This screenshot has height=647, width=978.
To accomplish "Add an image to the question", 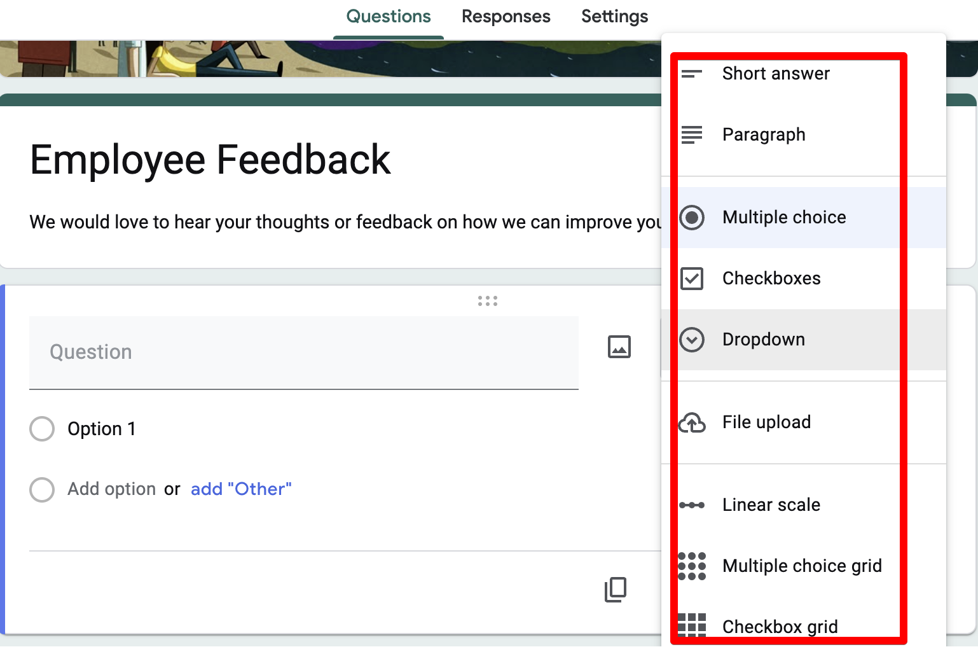I will click(619, 347).
